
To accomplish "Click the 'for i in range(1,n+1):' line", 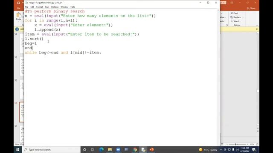I will 51,20.
